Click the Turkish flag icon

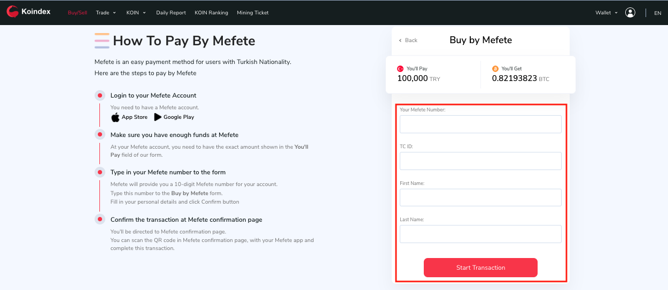coord(400,69)
